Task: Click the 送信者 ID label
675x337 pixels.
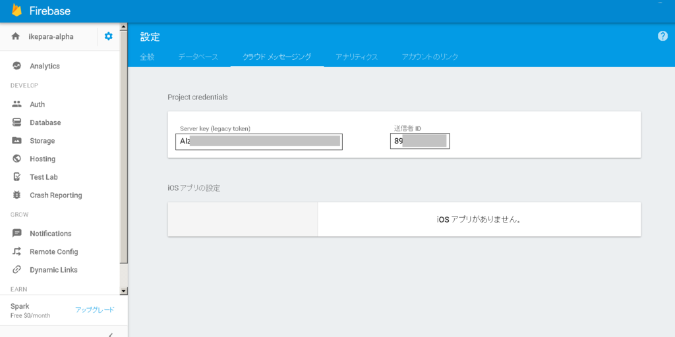Action: tap(407, 128)
